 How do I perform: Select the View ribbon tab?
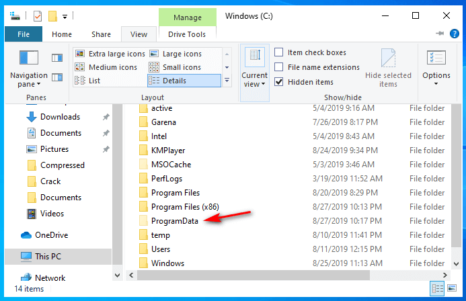coord(139,34)
